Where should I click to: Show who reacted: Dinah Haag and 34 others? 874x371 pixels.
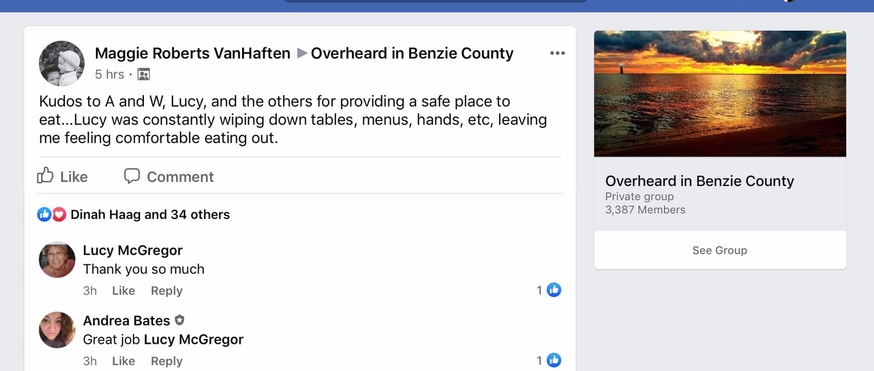[x=150, y=214]
